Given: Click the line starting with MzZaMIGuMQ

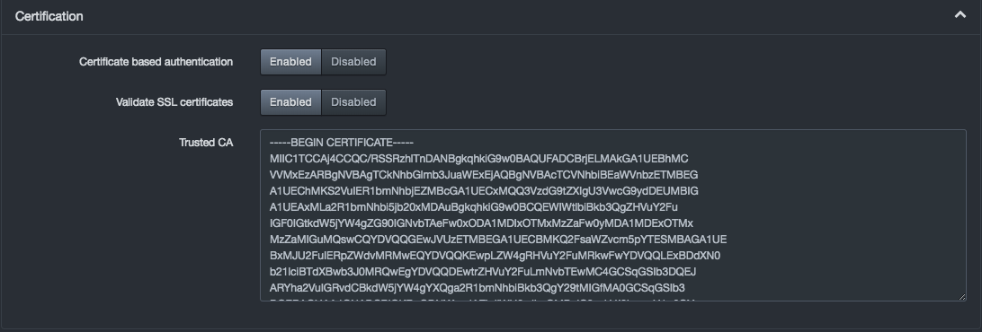Looking at the screenshot, I should (x=498, y=240).
